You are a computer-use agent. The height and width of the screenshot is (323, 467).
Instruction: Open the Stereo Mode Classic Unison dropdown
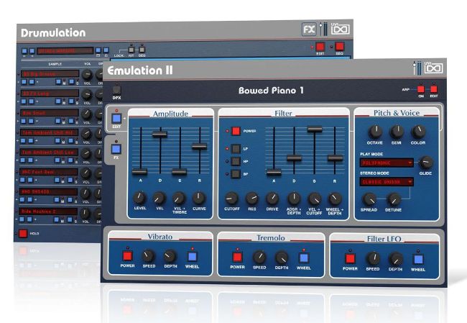[387, 182]
